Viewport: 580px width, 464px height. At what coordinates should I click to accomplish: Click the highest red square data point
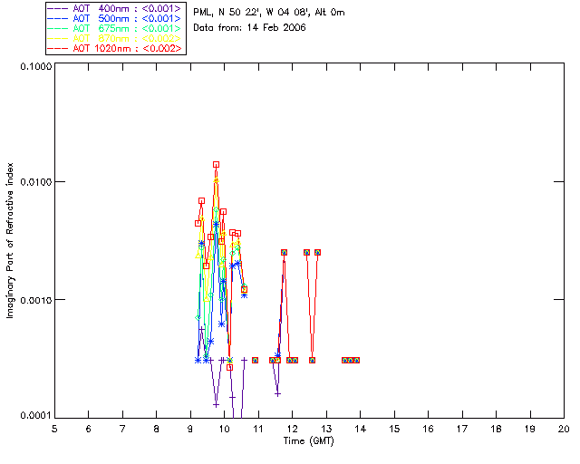coord(216,165)
